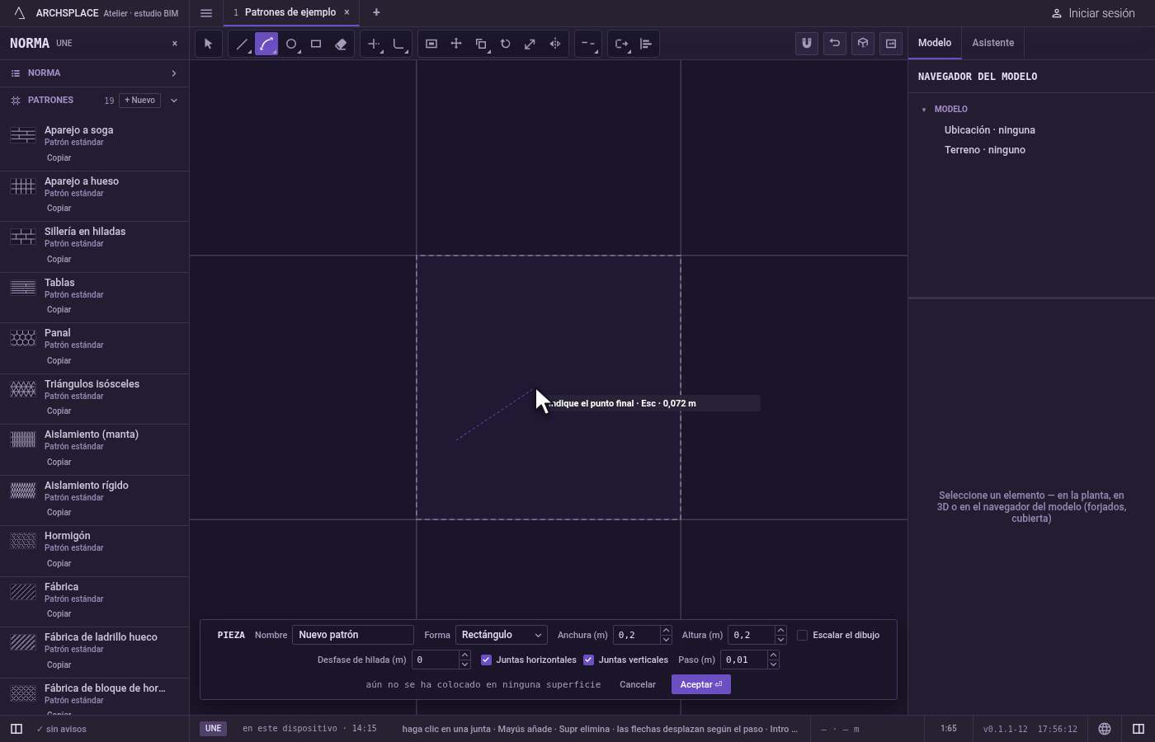
Task: Toggle the magnet snapping button
Action: 807,44
